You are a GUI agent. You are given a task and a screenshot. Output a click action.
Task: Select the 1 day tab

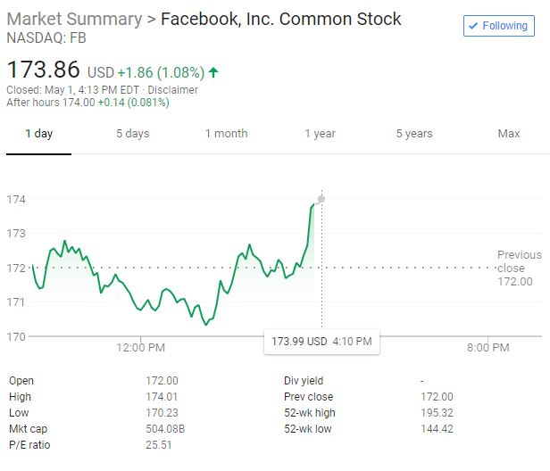(x=38, y=134)
